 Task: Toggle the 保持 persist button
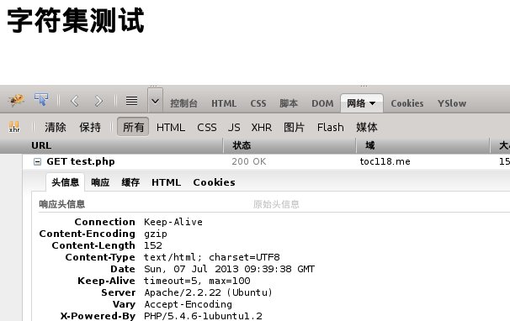(x=90, y=128)
